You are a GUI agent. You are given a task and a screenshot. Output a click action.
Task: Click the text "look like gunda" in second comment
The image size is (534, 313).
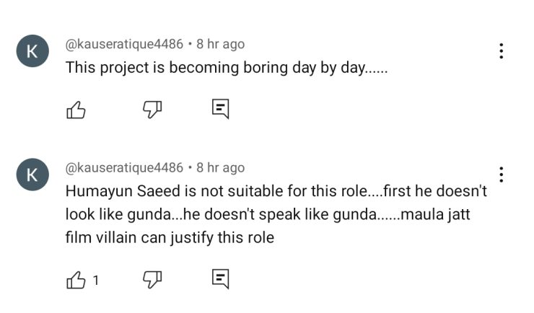[x=120, y=214]
